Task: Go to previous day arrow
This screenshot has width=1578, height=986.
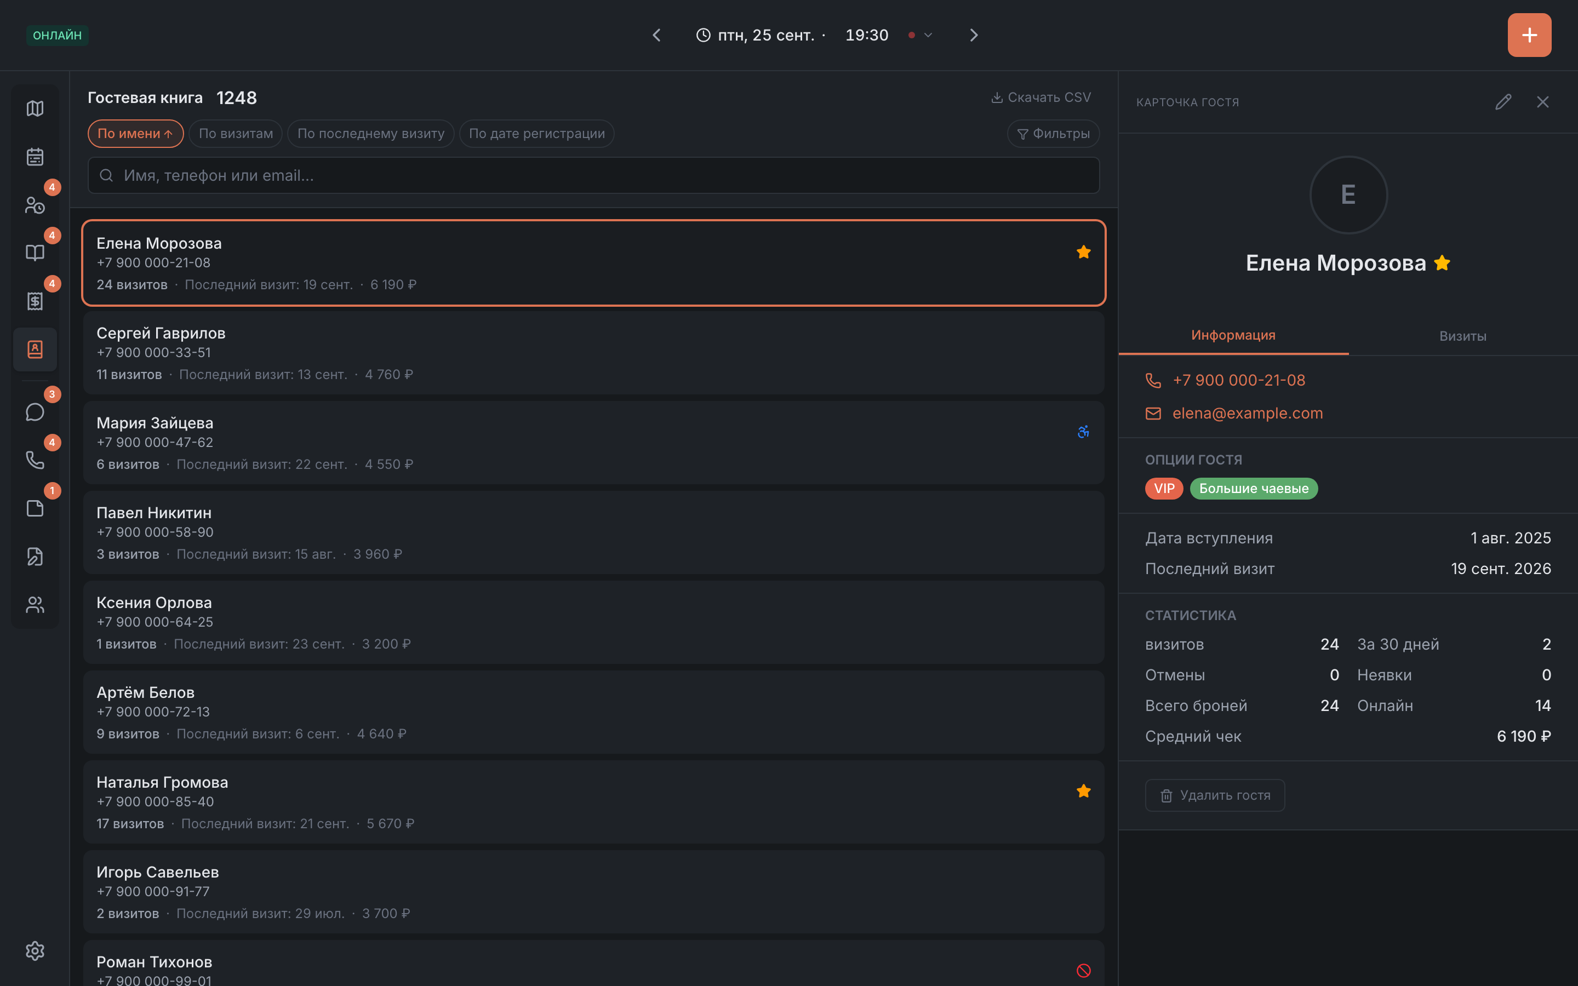Action: [x=656, y=35]
